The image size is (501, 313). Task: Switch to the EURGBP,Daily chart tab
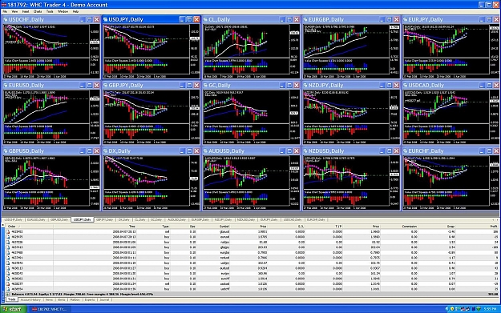200,220
